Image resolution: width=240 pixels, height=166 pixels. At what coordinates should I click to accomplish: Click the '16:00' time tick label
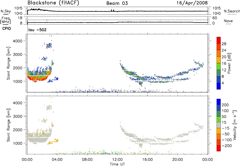pos(147,160)
